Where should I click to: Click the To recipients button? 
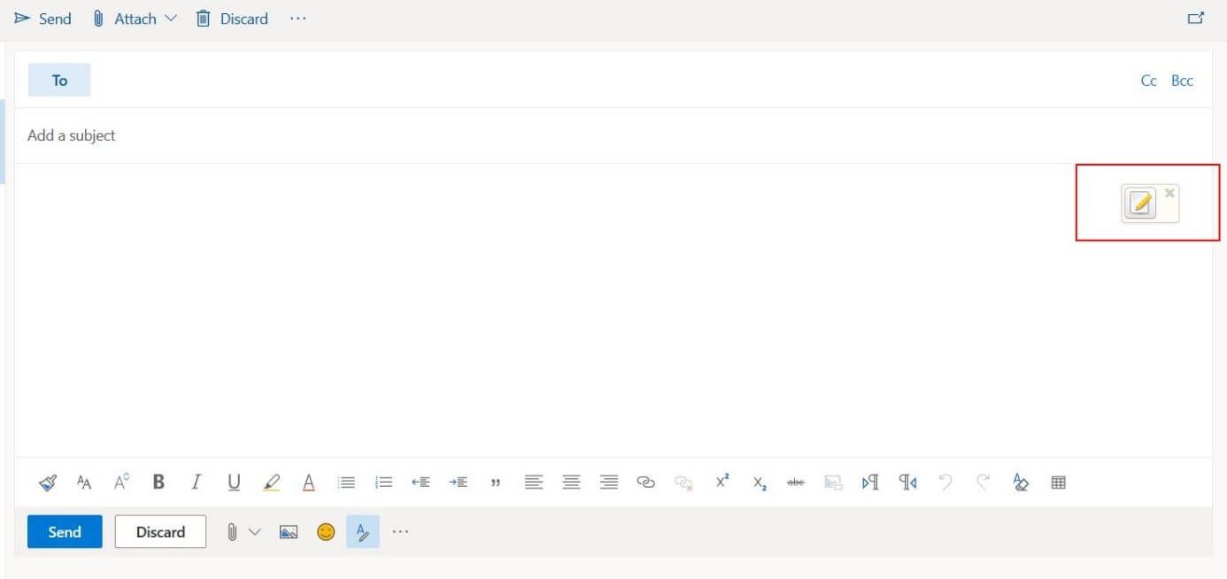(59, 81)
